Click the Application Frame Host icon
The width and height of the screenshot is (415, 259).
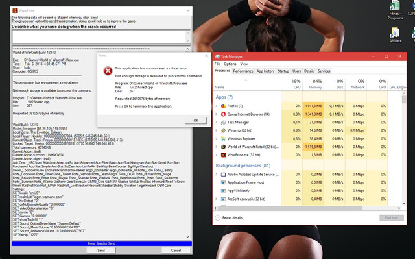point(223,182)
